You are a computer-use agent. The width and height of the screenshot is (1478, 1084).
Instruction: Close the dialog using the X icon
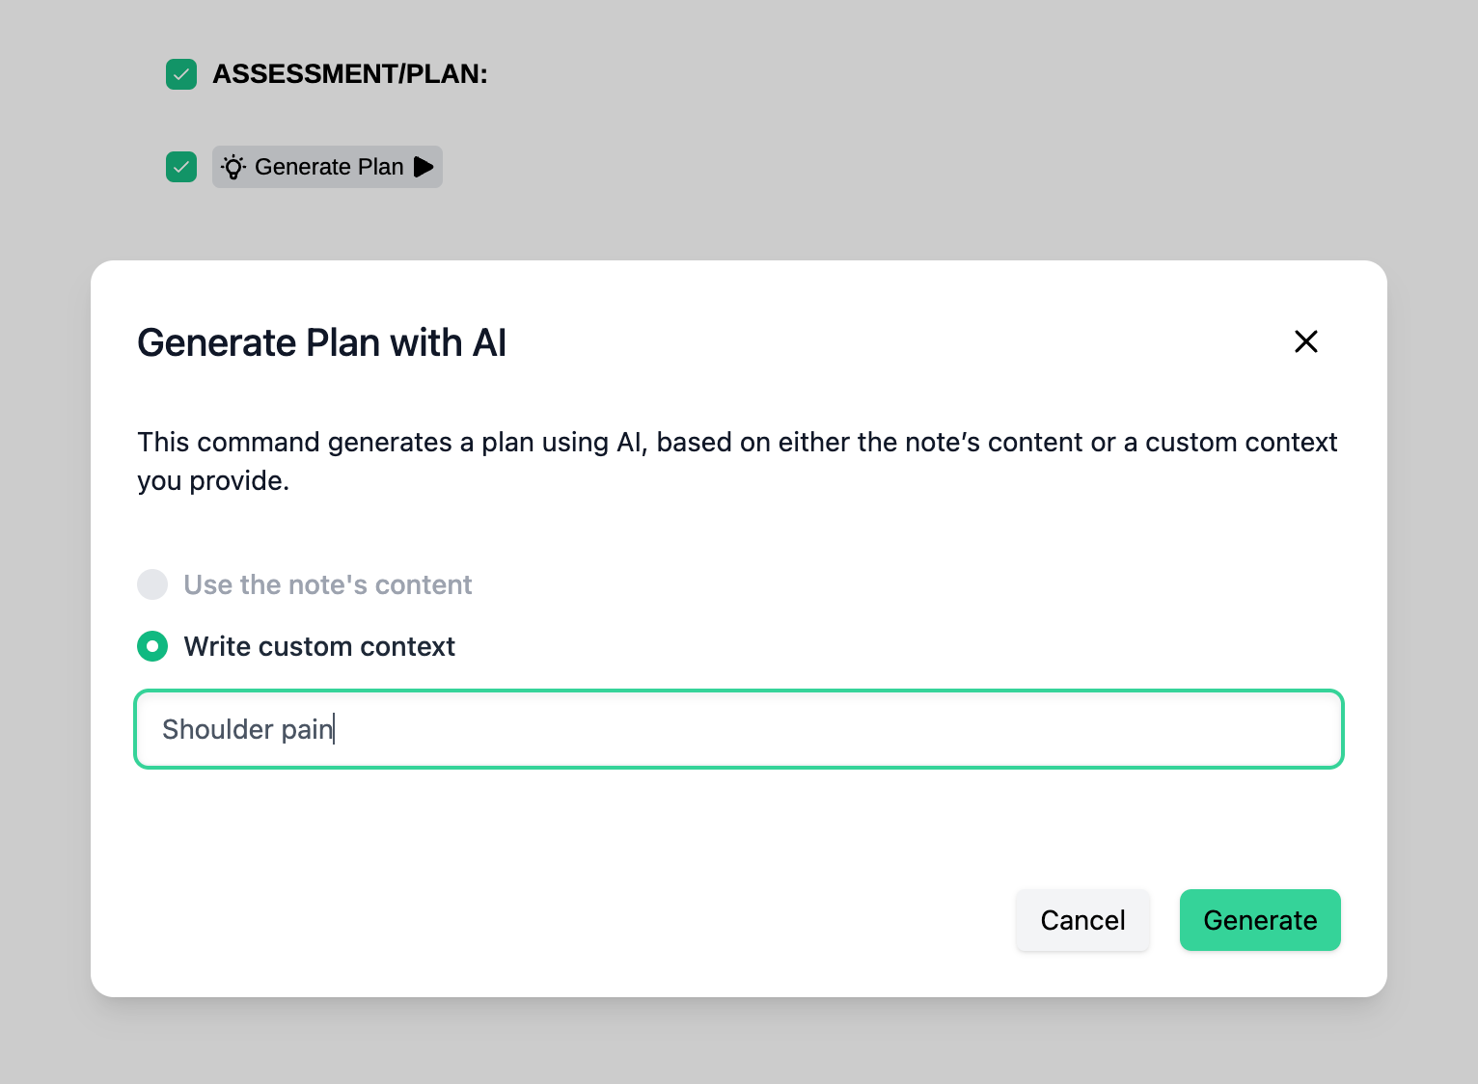pos(1305,341)
